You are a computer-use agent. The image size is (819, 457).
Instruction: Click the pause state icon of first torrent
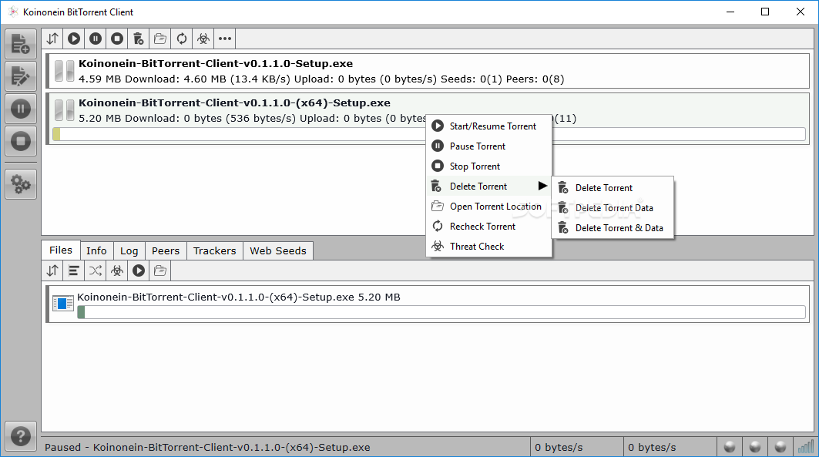click(64, 71)
